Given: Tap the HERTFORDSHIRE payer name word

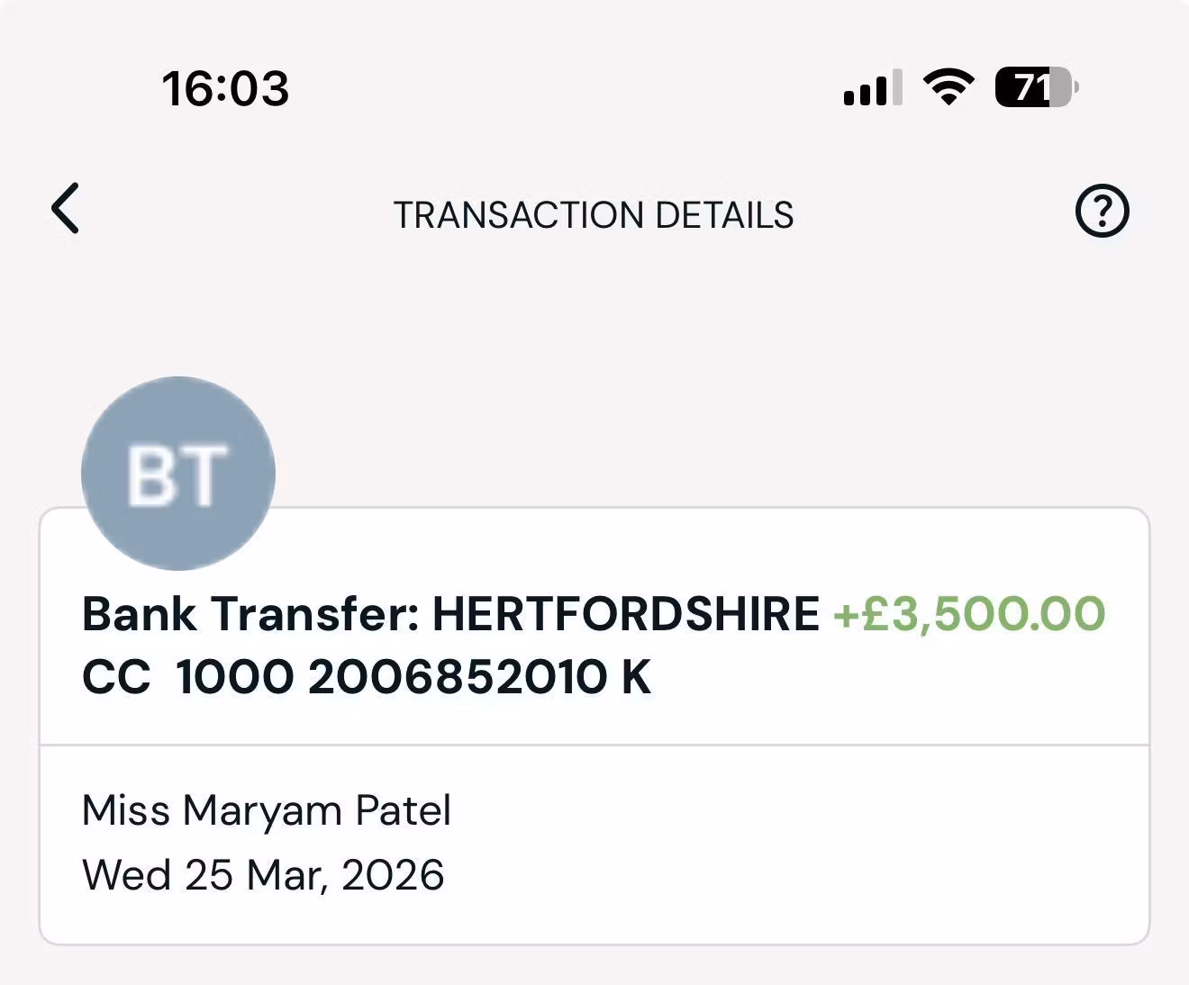Looking at the screenshot, I should click(x=626, y=615).
